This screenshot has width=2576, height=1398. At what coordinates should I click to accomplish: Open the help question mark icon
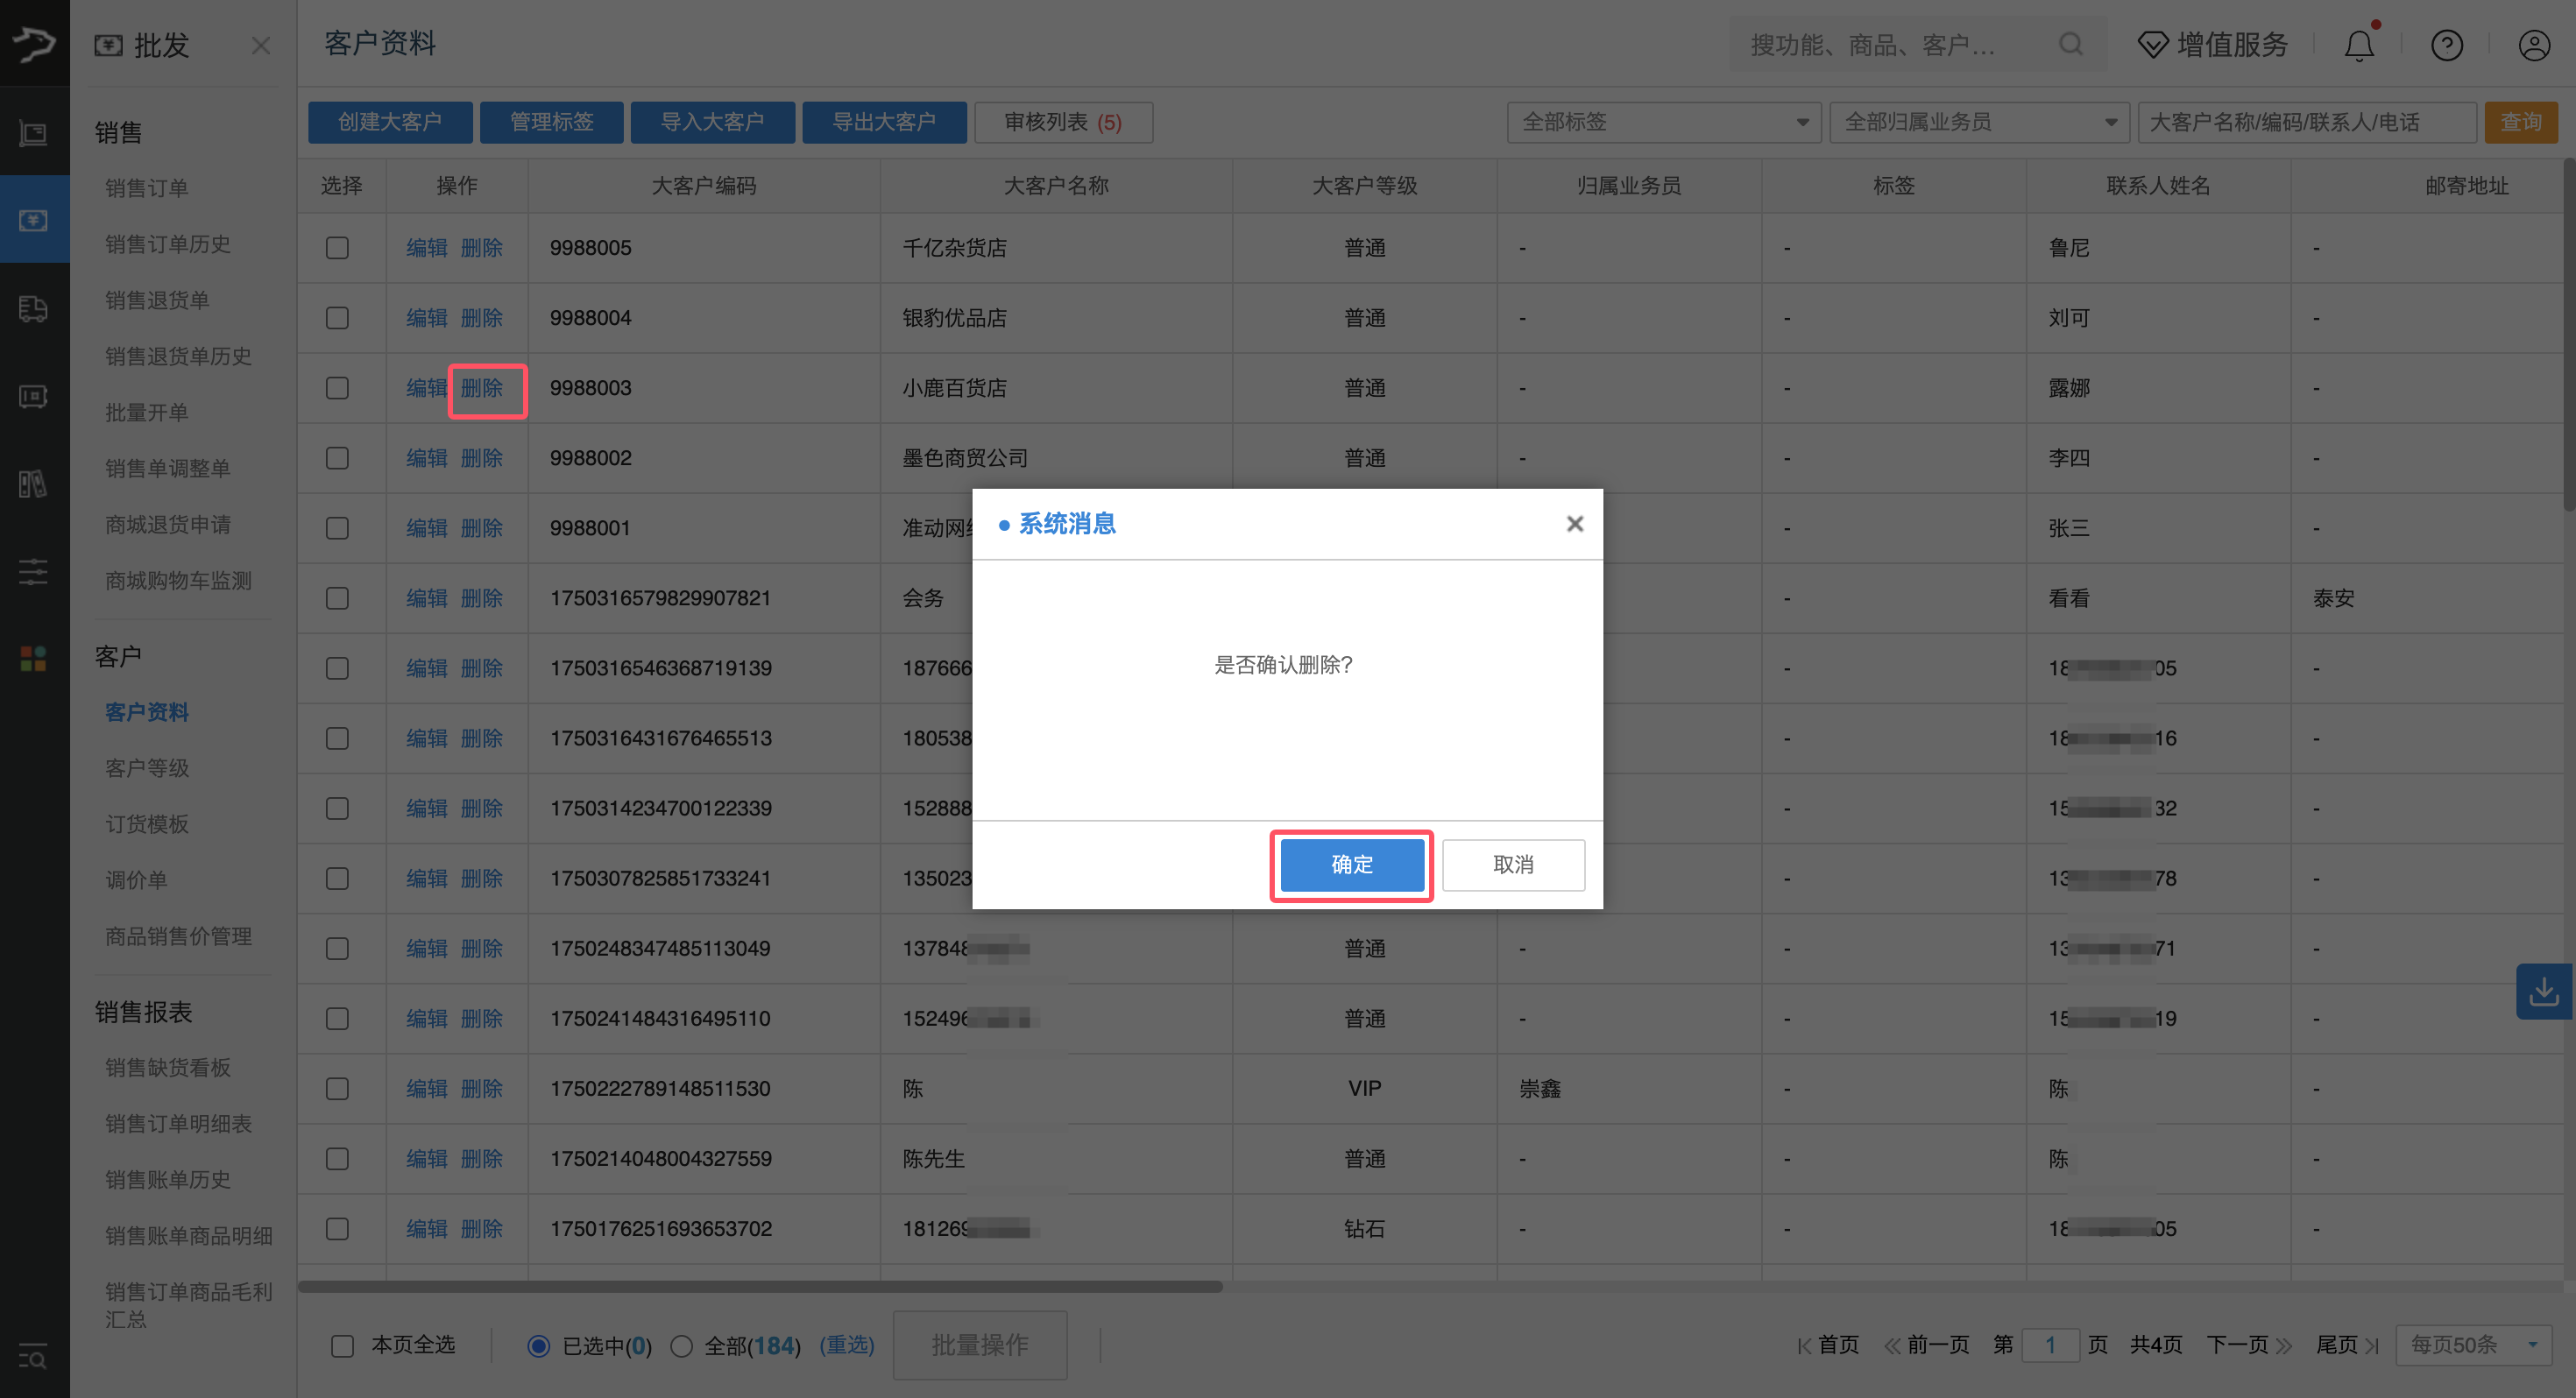point(2446,46)
